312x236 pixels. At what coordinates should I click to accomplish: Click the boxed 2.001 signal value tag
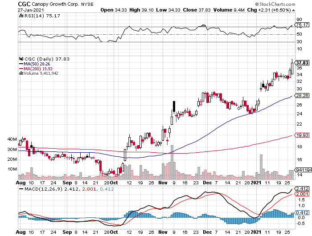pos(302,194)
